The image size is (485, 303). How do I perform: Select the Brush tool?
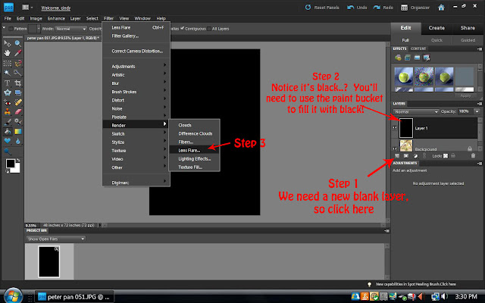pos(7,121)
